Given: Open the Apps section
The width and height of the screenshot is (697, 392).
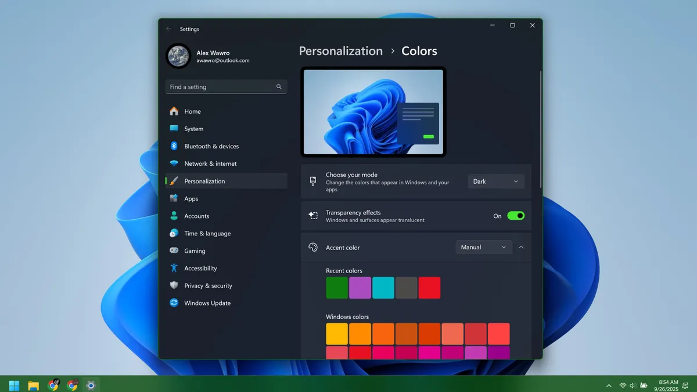Looking at the screenshot, I should click(x=174, y=198).
